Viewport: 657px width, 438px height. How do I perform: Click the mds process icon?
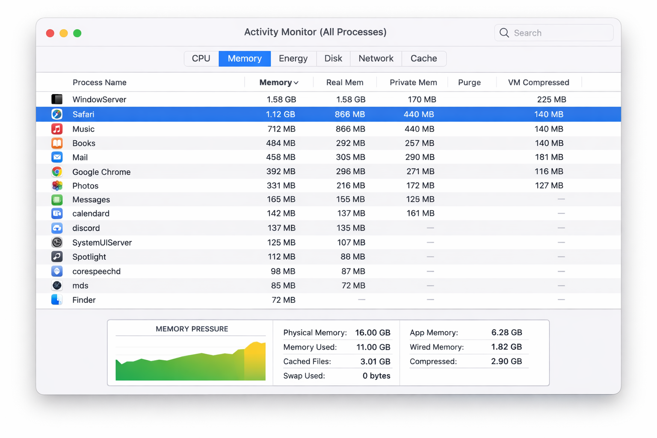[x=57, y=285]
